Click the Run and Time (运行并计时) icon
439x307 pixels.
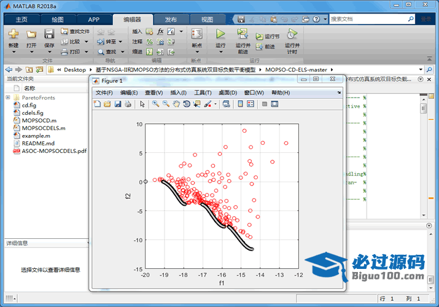tap(292, 34)
